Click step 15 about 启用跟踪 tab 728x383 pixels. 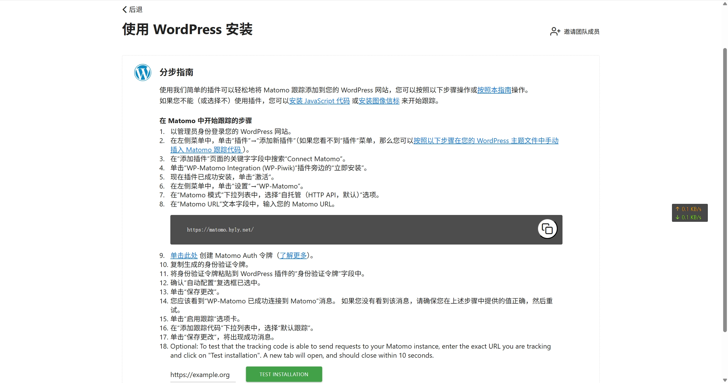tap(206, 319)
